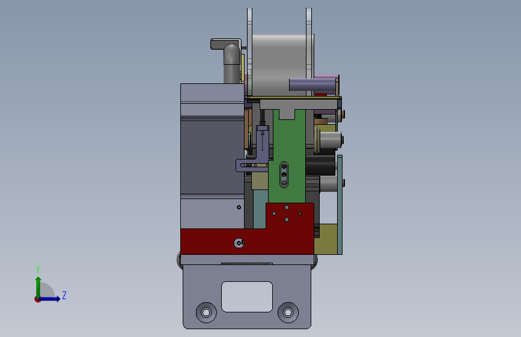Screen dimensions: 521x337
Task: Select the purple horizontal roller
Action: (x=312, y=85)
